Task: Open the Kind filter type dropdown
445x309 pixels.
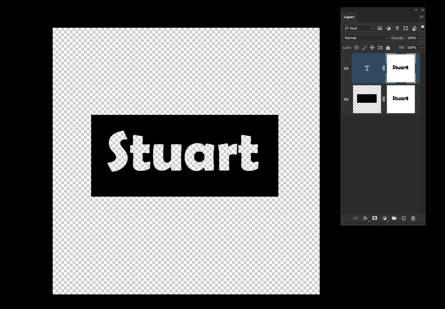Action: [358, 28]
